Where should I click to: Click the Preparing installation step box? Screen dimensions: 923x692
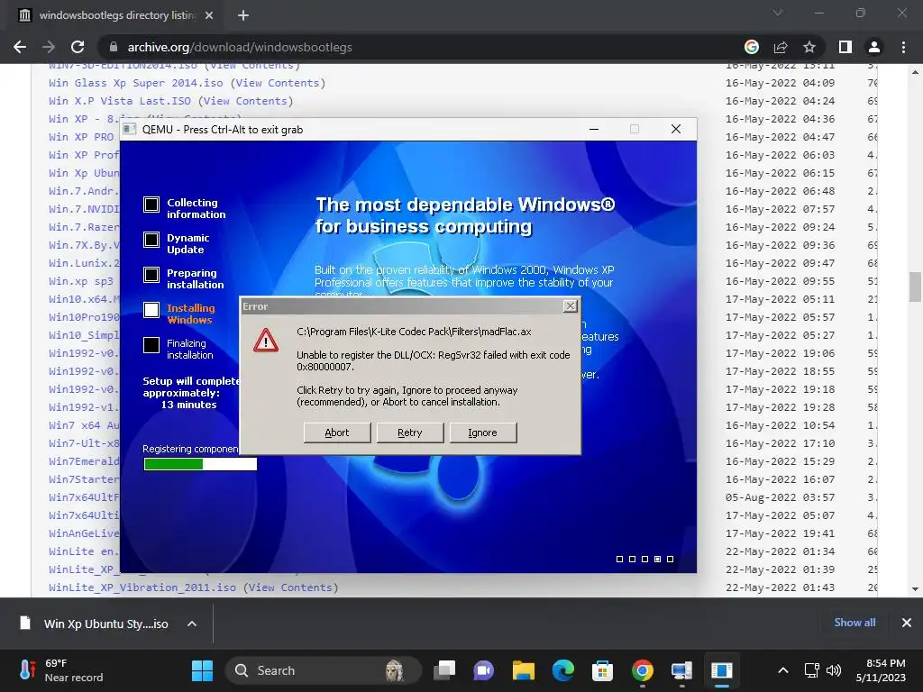tap(151, 275)
